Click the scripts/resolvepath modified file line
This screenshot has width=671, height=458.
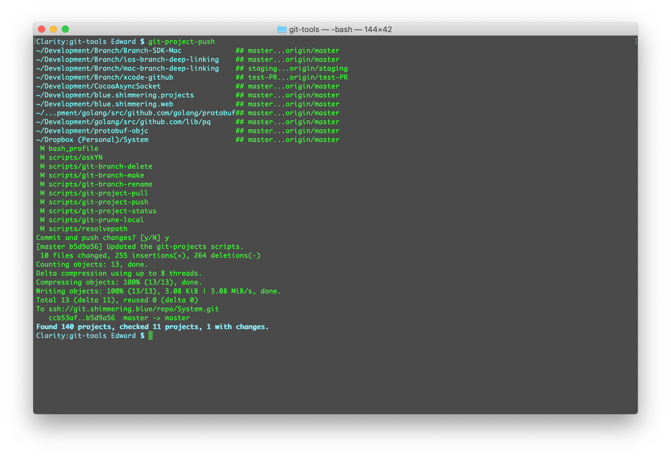coord(88,229)
